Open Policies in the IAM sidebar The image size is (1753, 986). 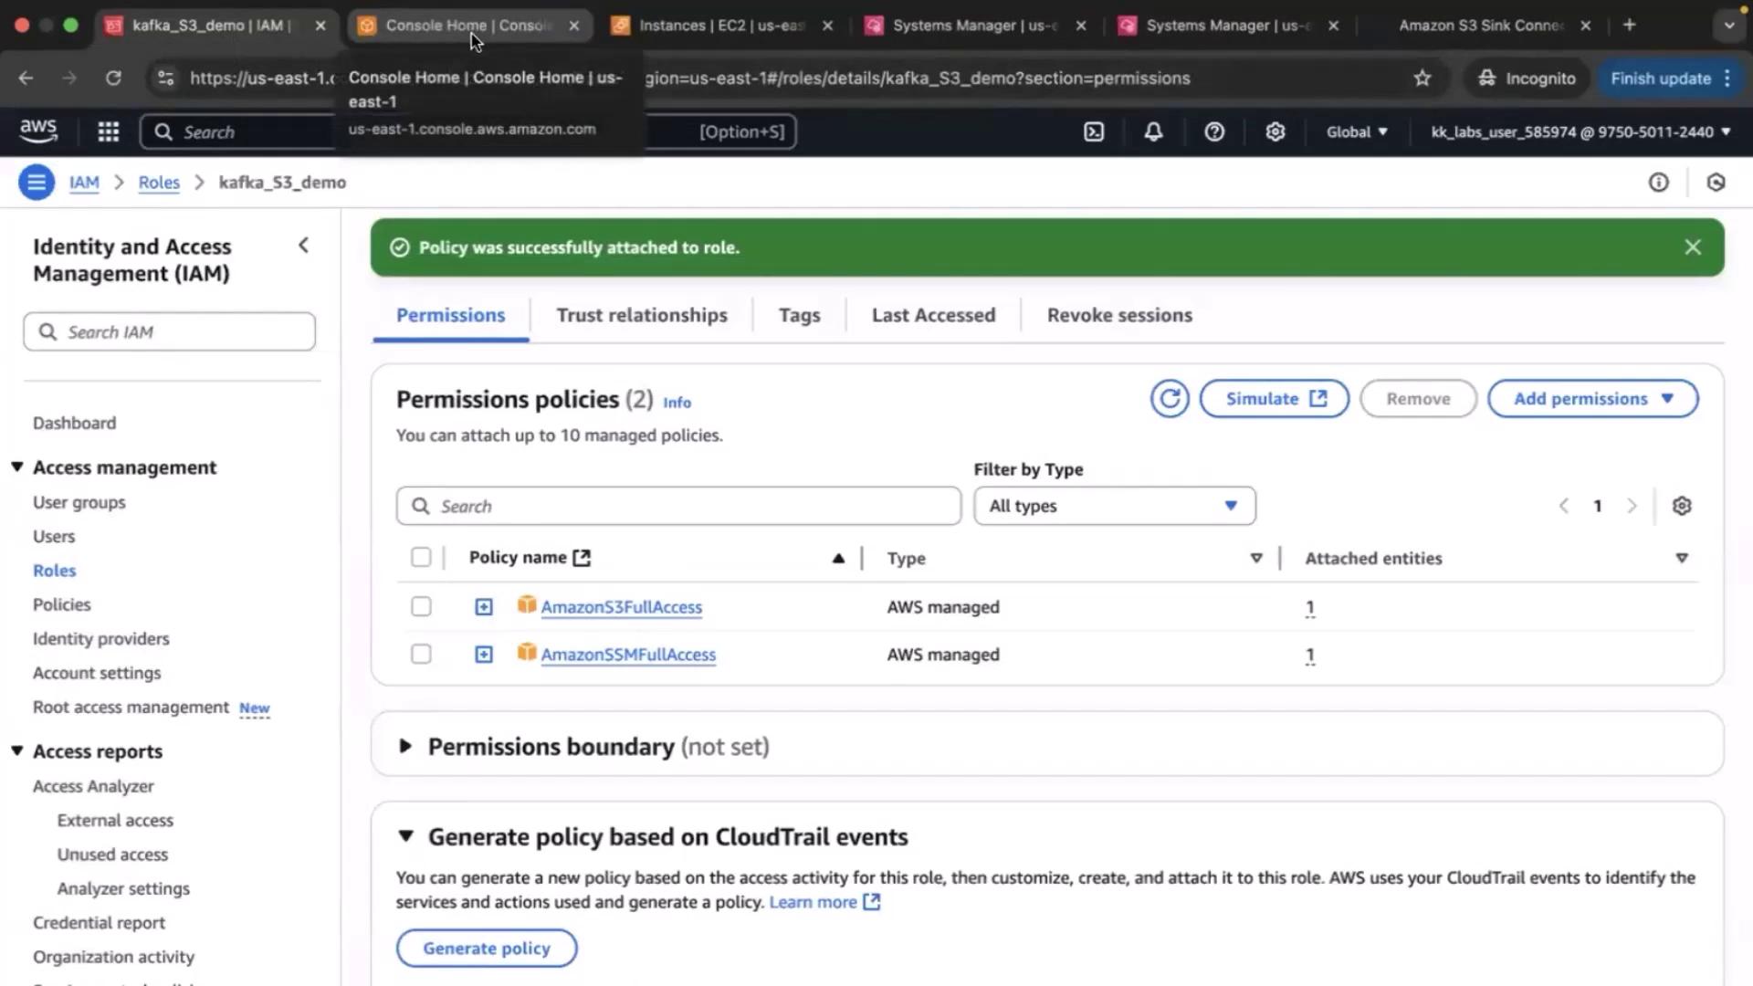pyautogui.click(x=62, y=604)
